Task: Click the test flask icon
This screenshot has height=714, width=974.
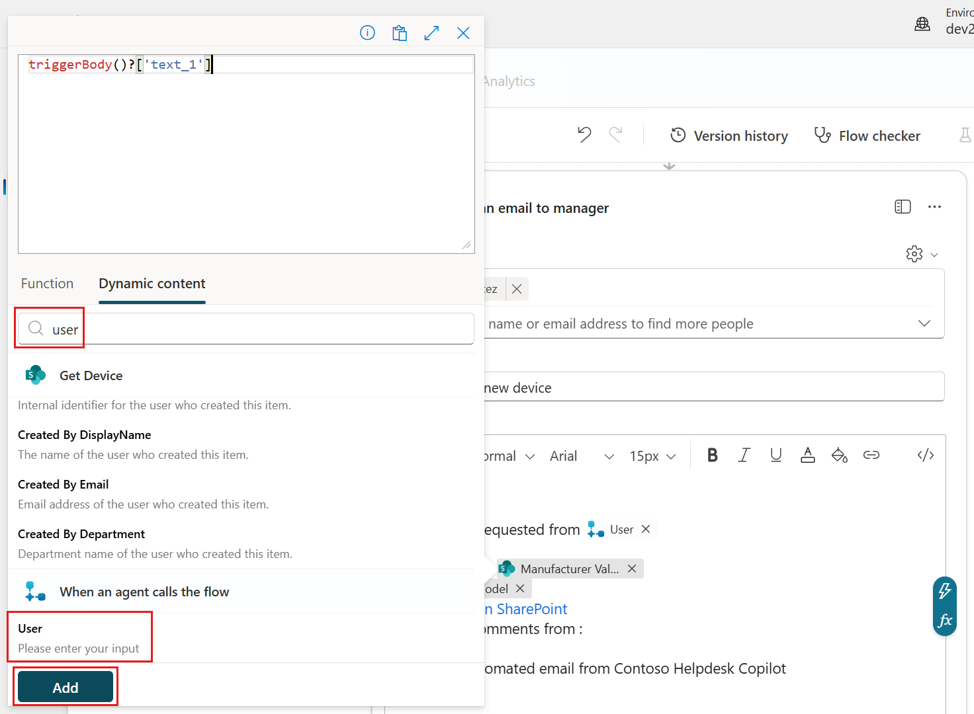Action: (x=965, y=136)
